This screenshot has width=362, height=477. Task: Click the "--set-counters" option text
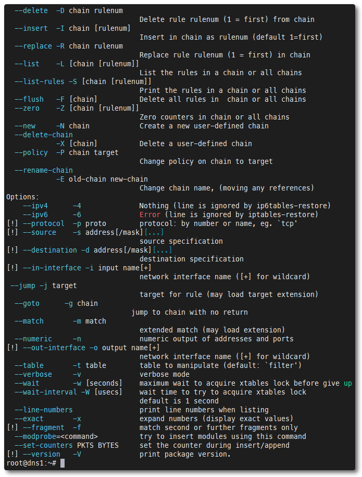pos(44,445)
